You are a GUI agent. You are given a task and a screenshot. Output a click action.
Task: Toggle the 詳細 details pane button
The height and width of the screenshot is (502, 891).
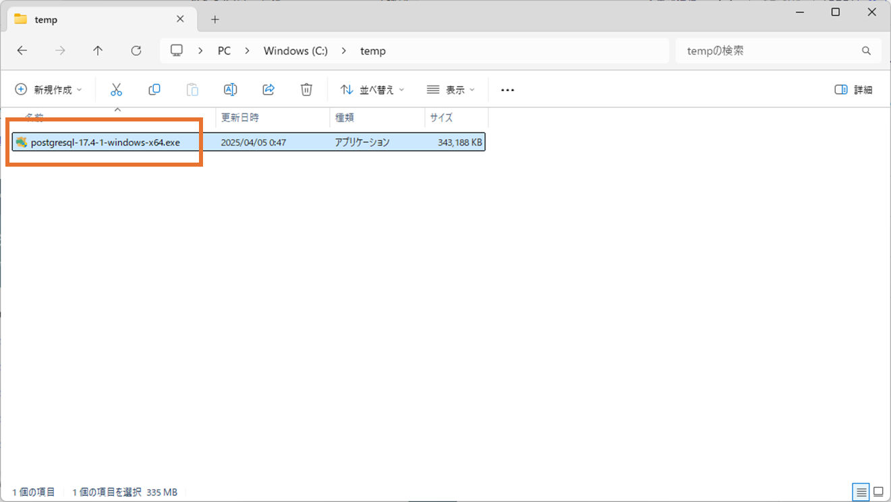[x=854, y=90]
